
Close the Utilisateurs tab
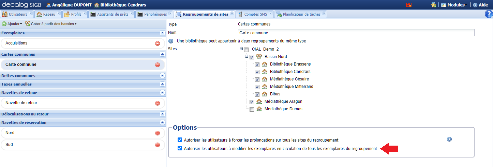click(31, 14)
